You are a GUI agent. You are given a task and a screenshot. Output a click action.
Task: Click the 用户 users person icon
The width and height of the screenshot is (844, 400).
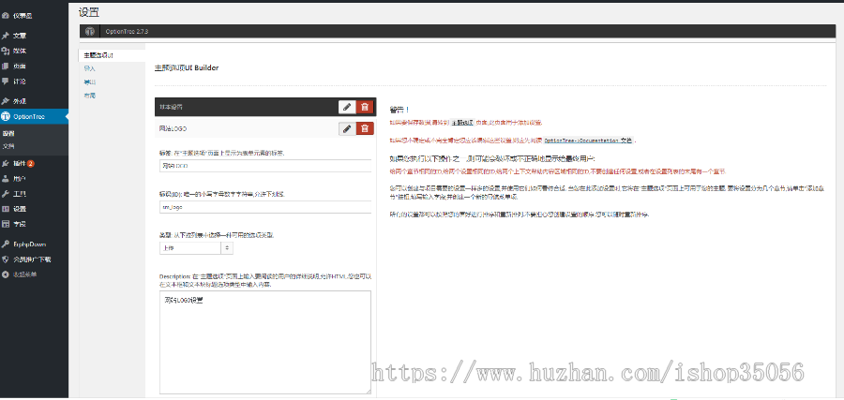coord(6,178)
